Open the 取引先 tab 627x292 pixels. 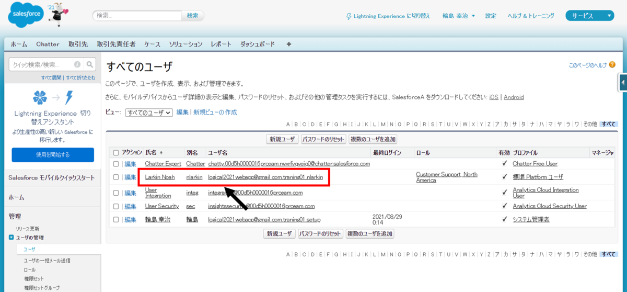tap(78, 44)
